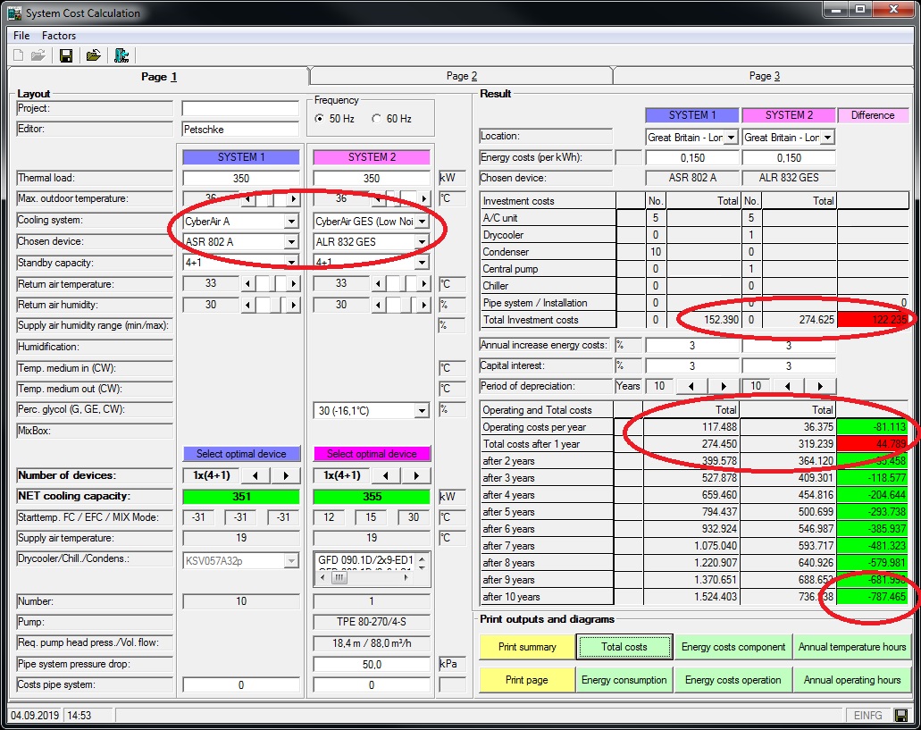Open the Energy costs component diagram
921x730 pixels.
(x=733, y=647)
